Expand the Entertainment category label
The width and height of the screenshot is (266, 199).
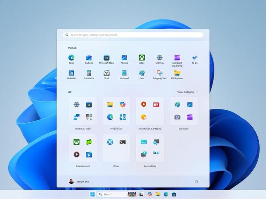83,166
